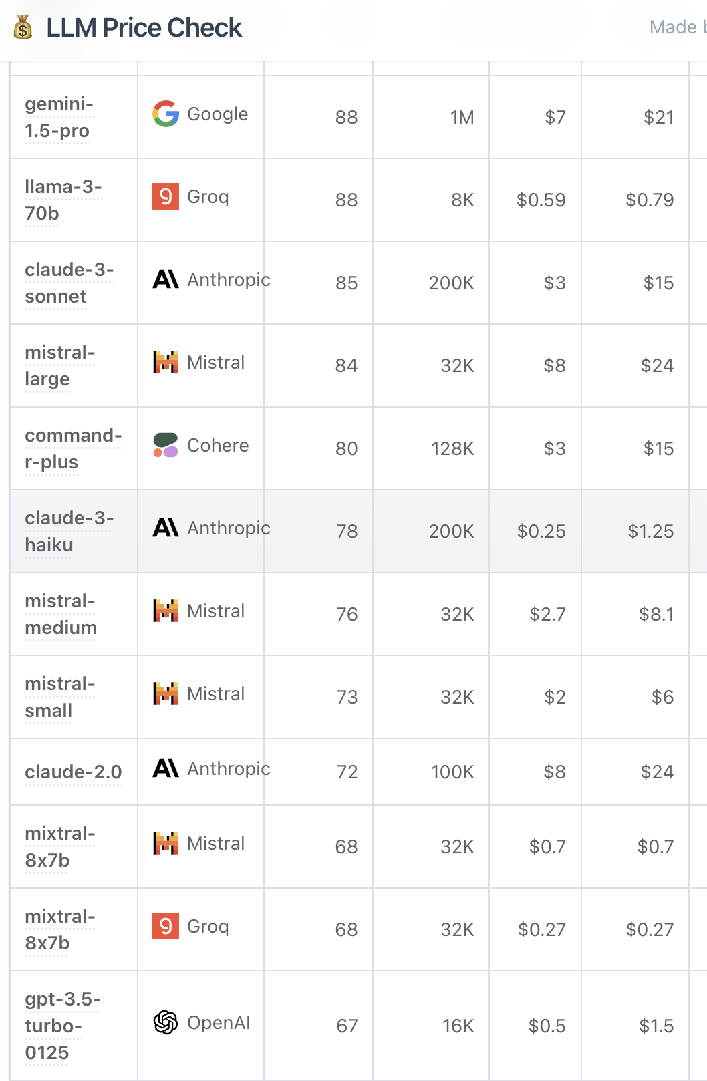Viewport: 707px width, 1081px height.
Task: Select the $0.25 price cell for claude-3-haiku
Action: 535,531
